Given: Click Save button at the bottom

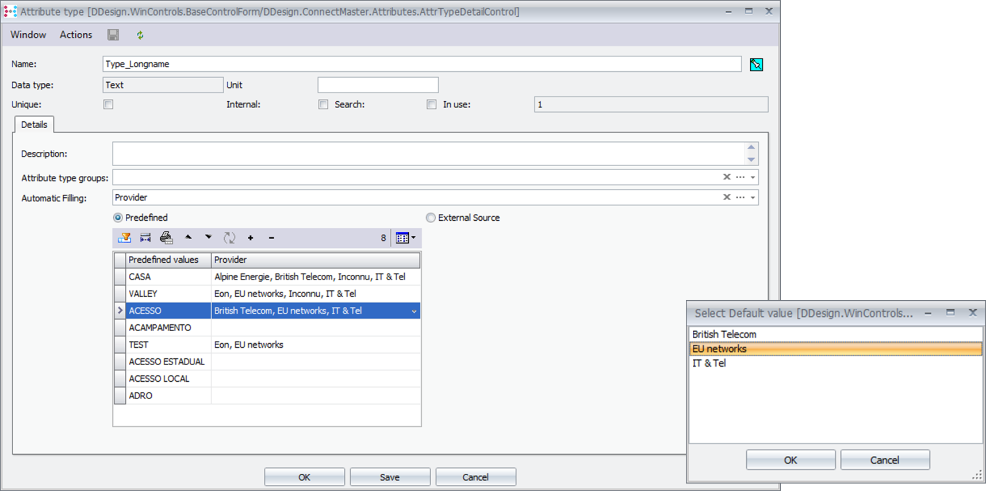Looking at the screenshot, I should point(390,477).
